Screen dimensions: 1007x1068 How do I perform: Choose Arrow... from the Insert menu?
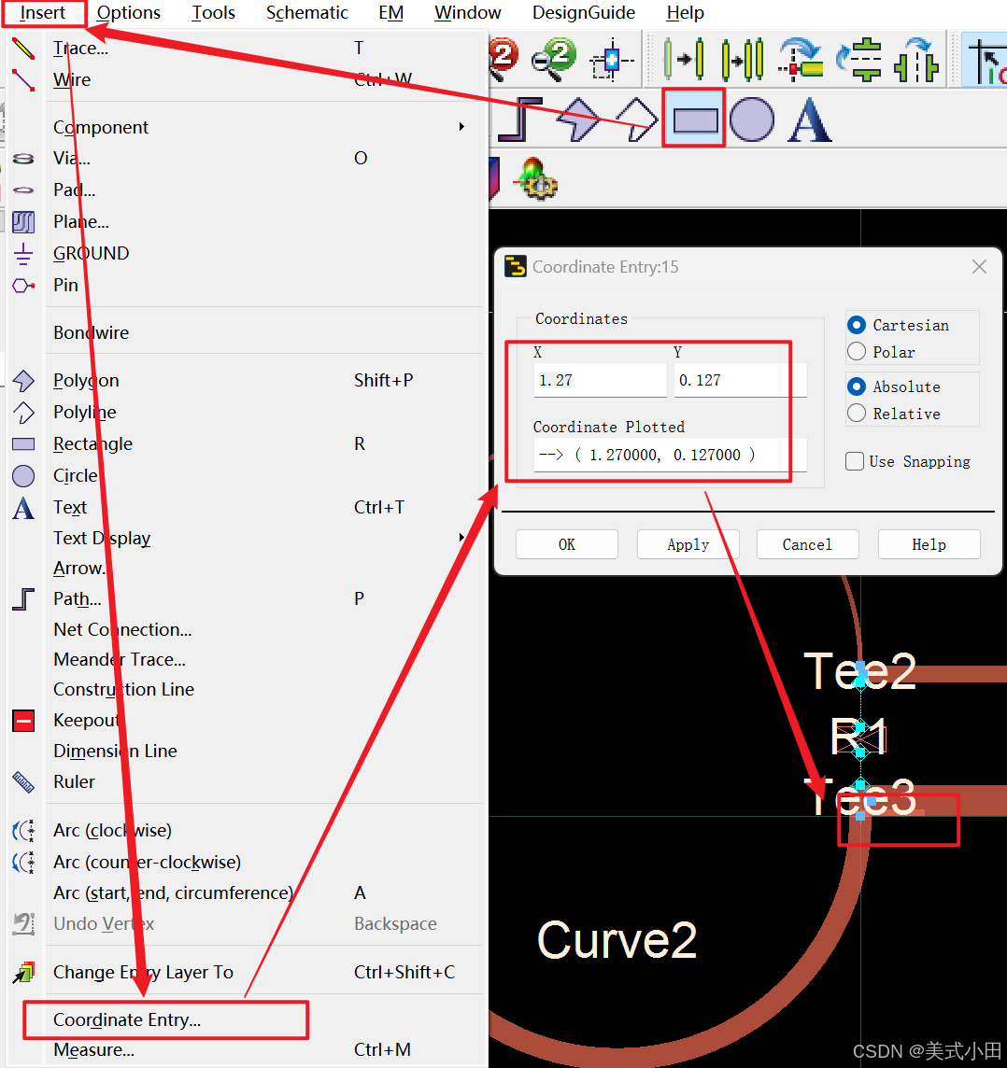pos(79,568)
